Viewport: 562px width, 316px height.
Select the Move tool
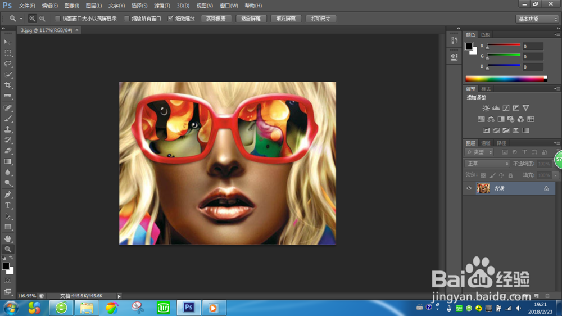(x=7, y=42)
